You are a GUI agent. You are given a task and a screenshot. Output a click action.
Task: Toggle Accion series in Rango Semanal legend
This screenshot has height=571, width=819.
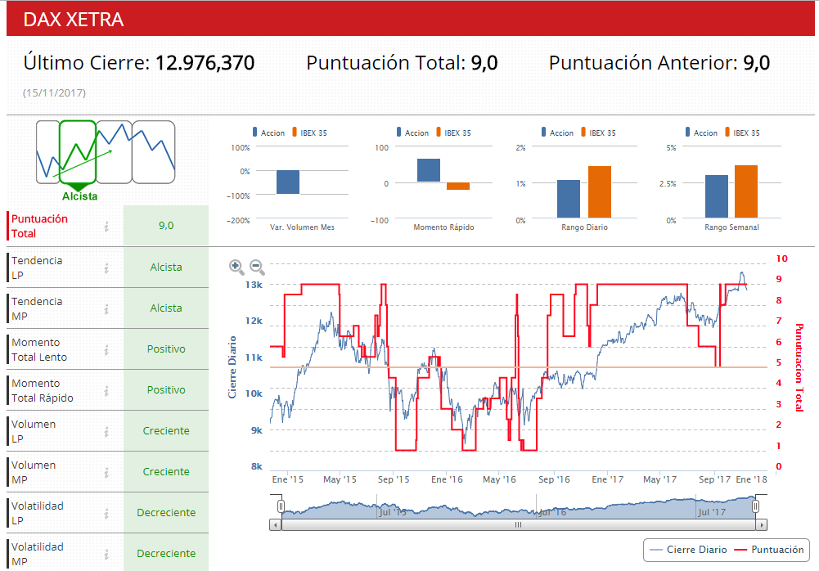701,133
